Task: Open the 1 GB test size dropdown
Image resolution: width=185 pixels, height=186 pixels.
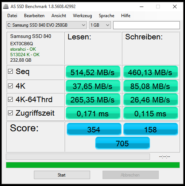Action: tap(100, 25)
